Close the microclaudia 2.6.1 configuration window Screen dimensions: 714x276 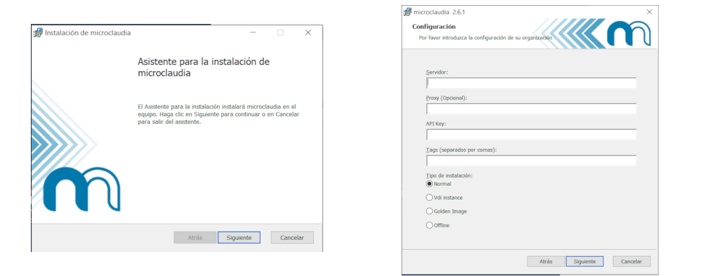tap(649, 11)
